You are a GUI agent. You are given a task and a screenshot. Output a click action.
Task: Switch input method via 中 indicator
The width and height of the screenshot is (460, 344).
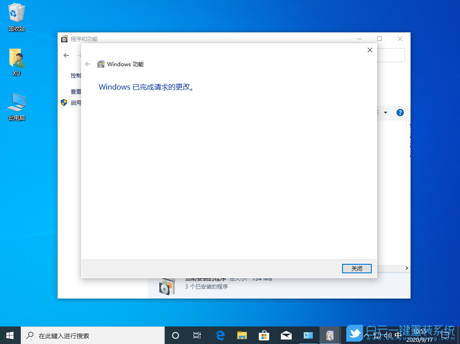coord(398,335)
